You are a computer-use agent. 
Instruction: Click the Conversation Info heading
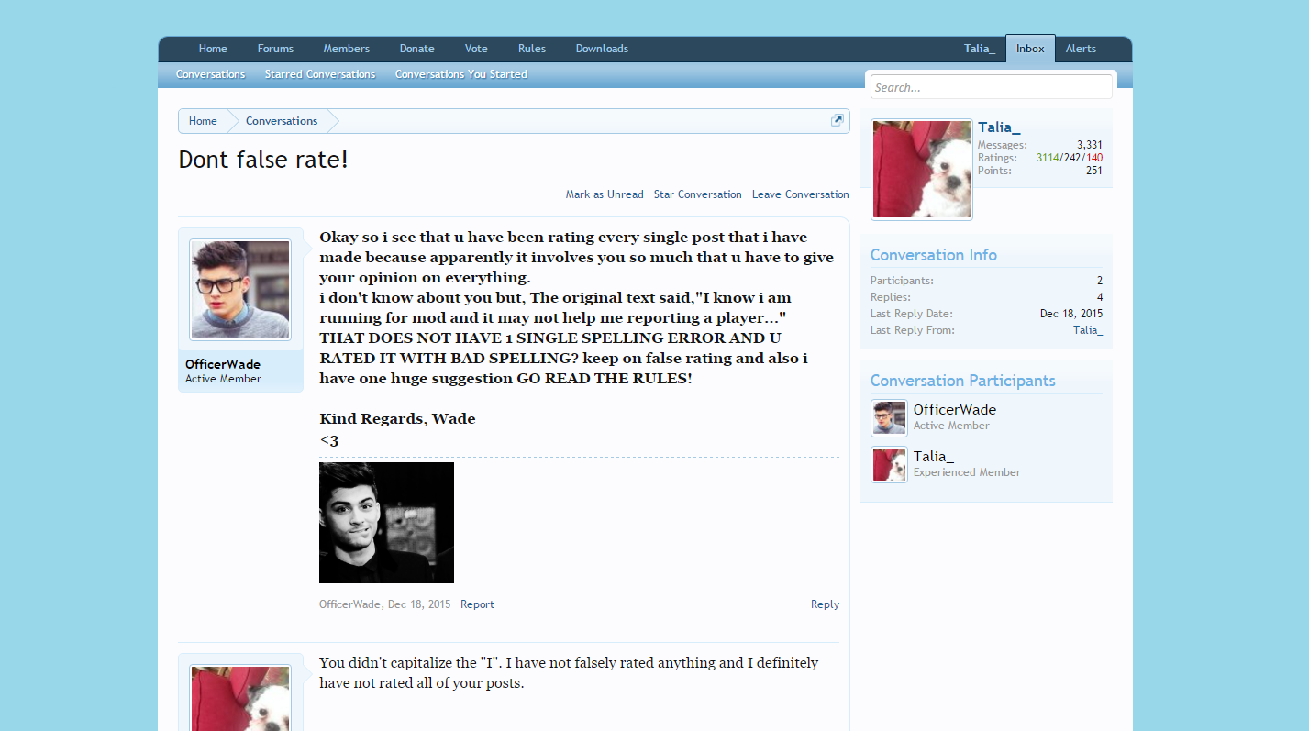pos(934,255)
